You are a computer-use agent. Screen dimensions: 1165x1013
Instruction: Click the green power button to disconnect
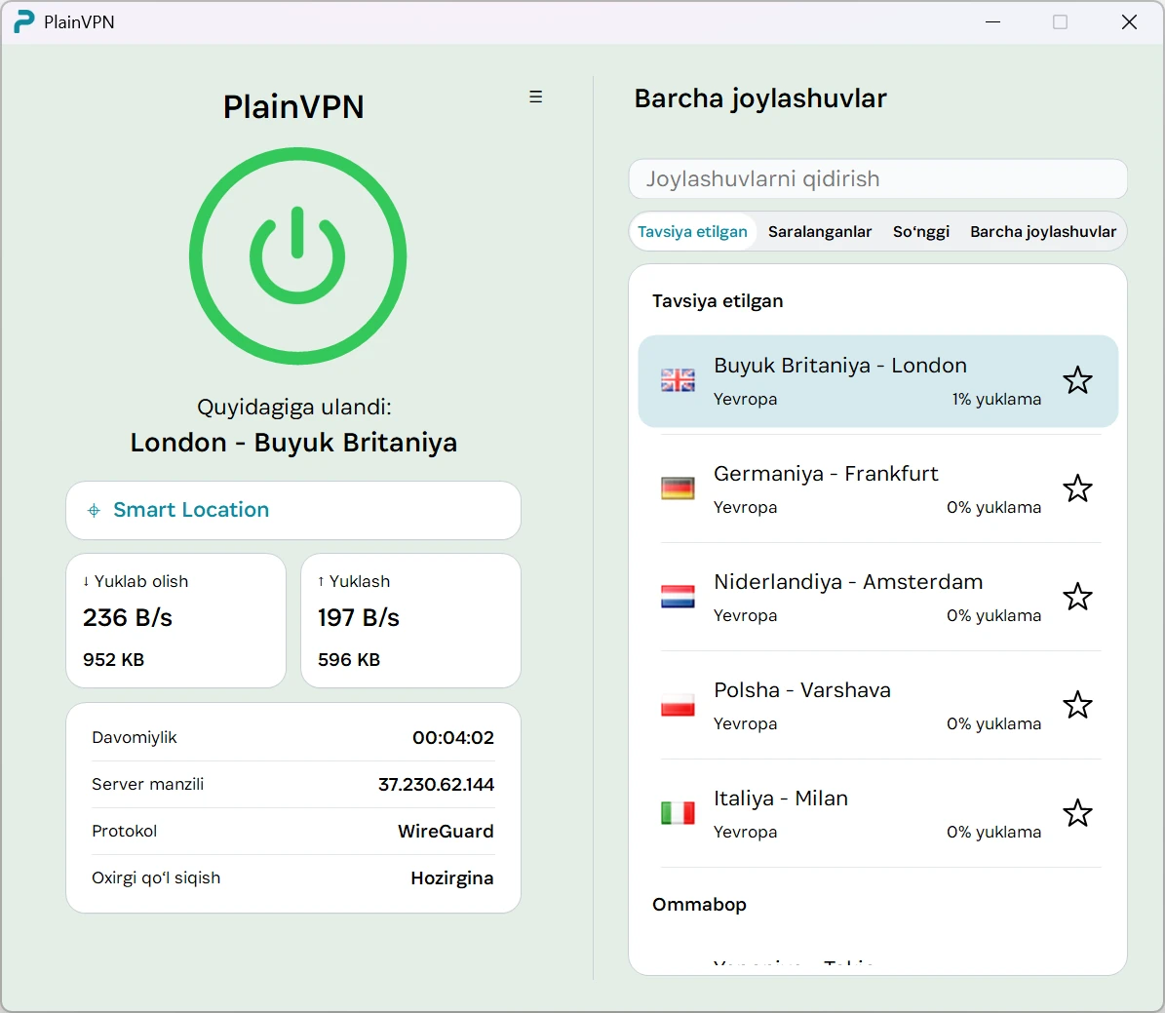[x=297, y=255]
